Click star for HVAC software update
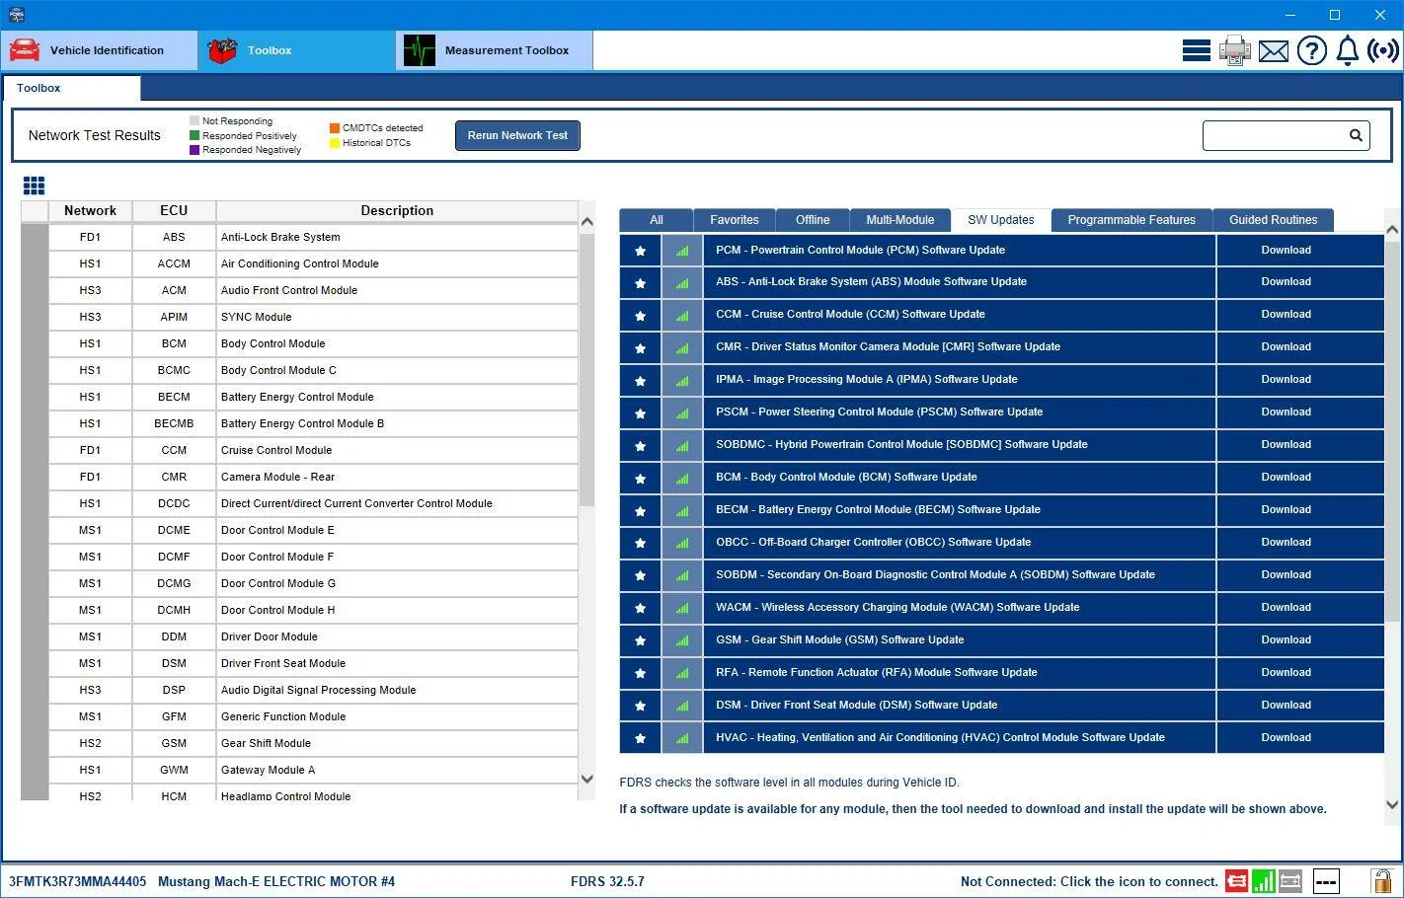Screen dimensions: 1404x898 point(640,739)
